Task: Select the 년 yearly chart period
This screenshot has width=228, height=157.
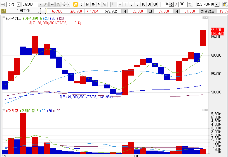Action: coord(105,4)
